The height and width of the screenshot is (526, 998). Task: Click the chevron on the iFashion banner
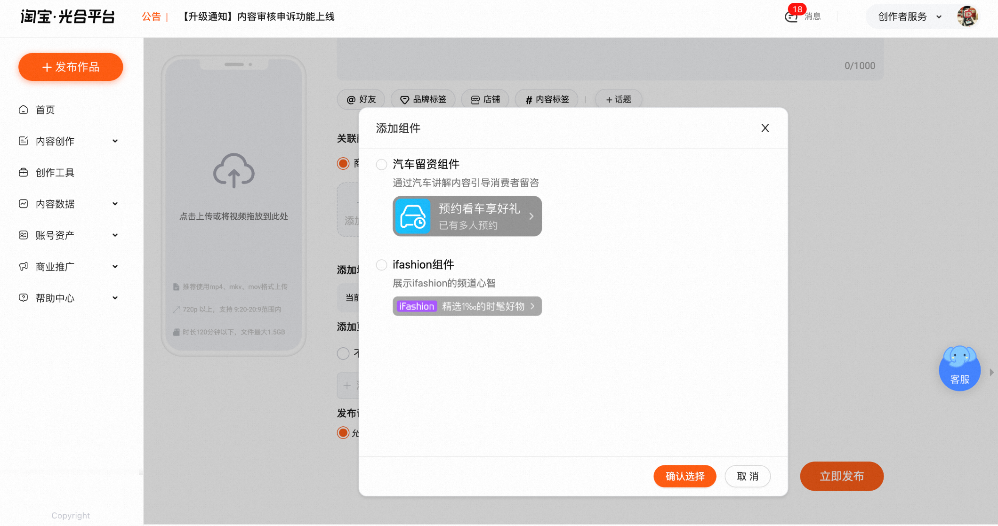(x=532, y=306)
